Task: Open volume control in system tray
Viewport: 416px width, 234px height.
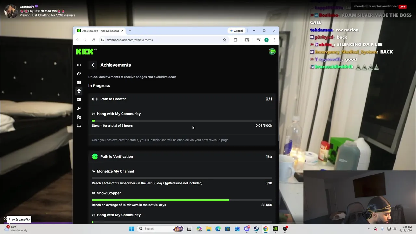Action: tap(395, 229)
